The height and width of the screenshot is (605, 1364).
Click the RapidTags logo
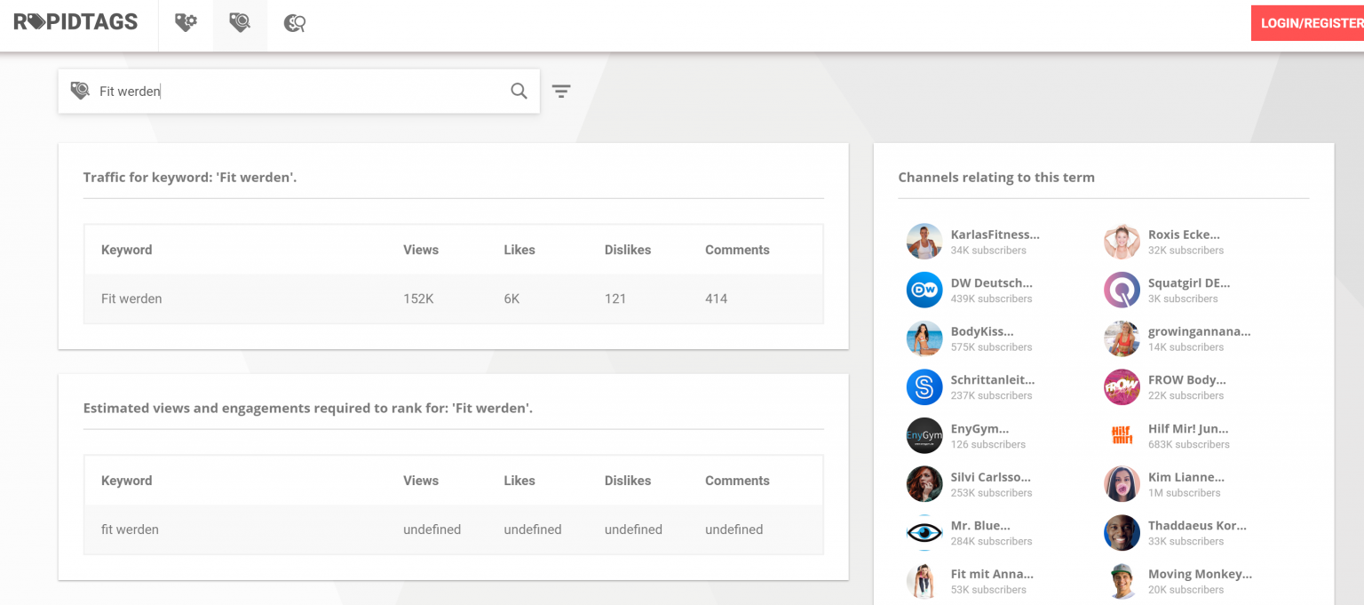pyautogui.click(x=75, y=22)
